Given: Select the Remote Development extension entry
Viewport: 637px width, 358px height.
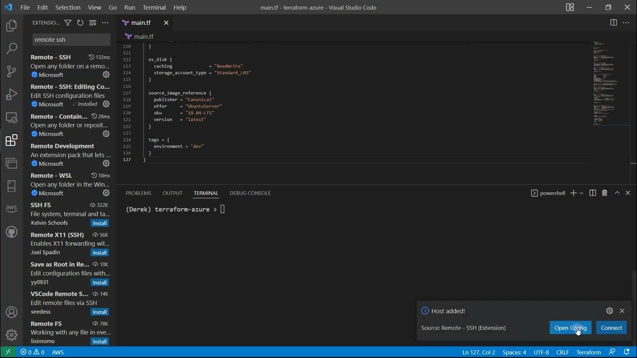Looking at the screenshot, I should pyautogui.click(x=70, y=155).
